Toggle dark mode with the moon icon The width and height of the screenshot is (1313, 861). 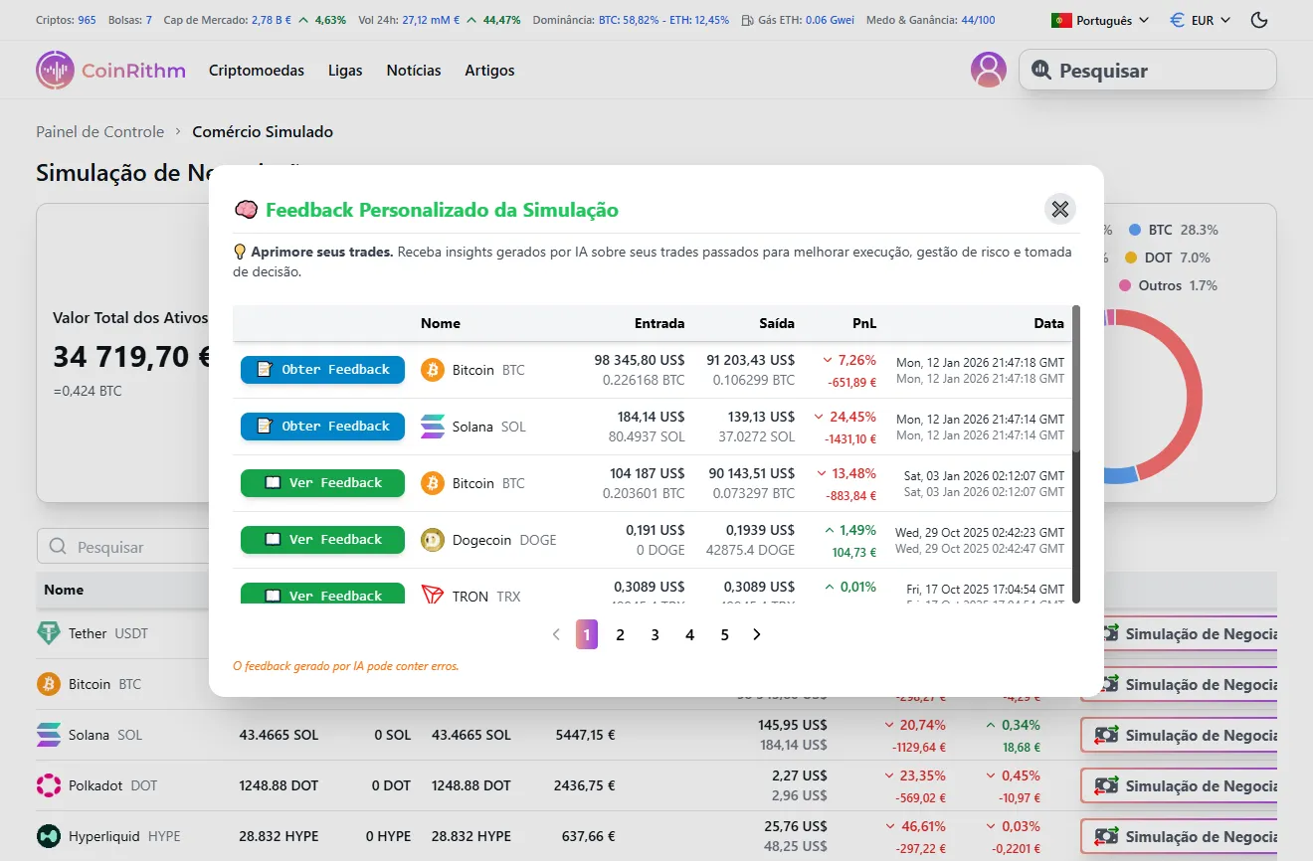[x=1259, y=19]
